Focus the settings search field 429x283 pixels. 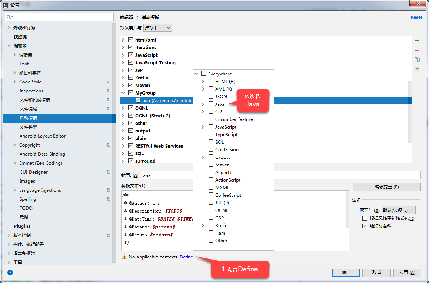pos(59,17)
